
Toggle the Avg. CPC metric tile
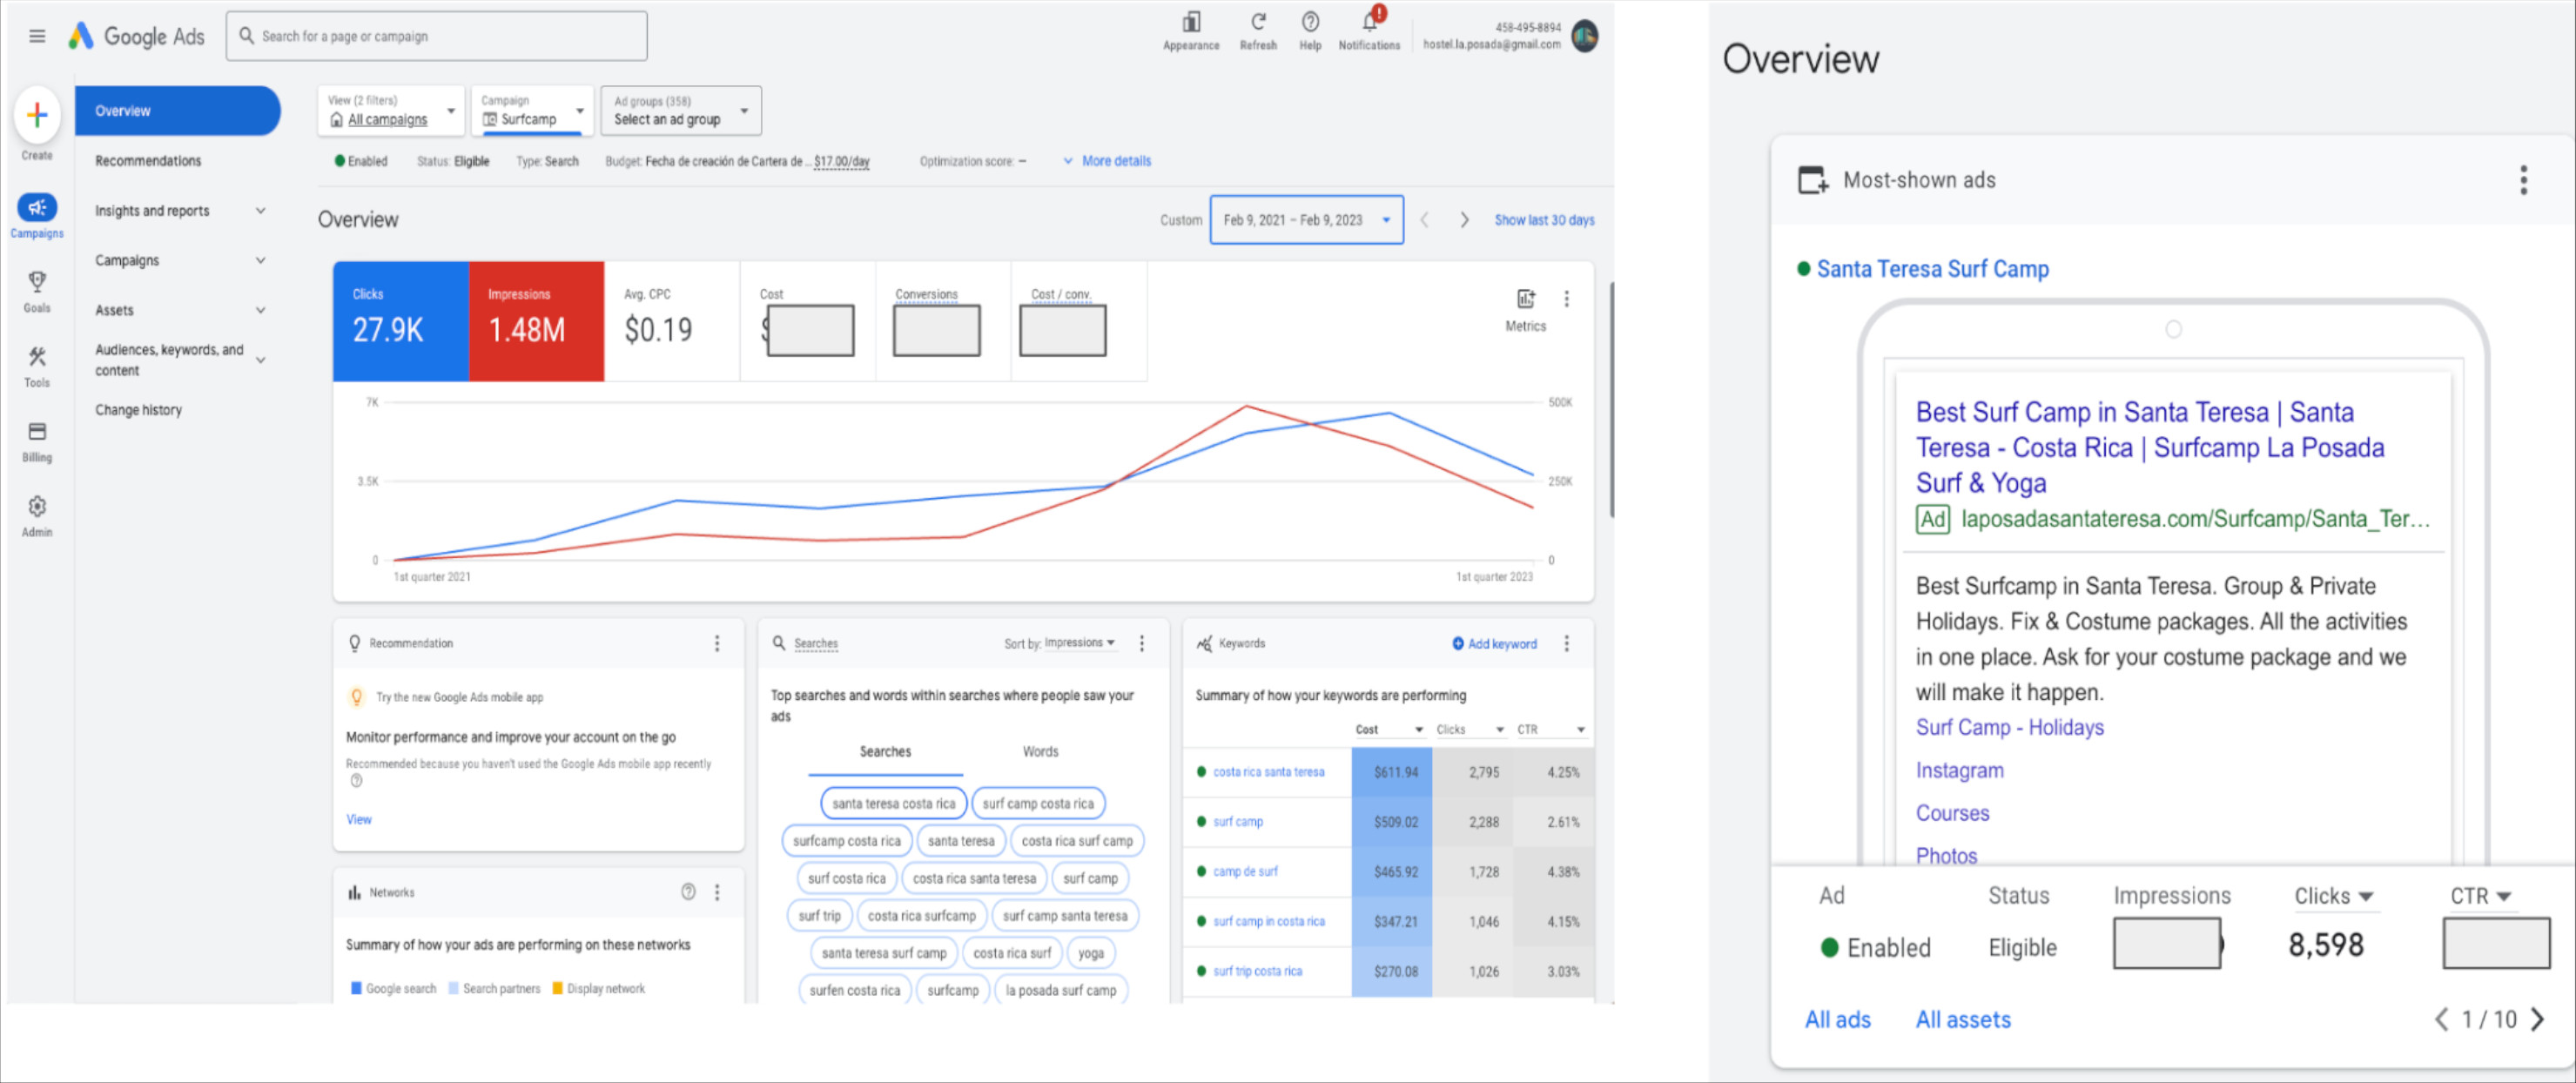[x=671, y=320]
